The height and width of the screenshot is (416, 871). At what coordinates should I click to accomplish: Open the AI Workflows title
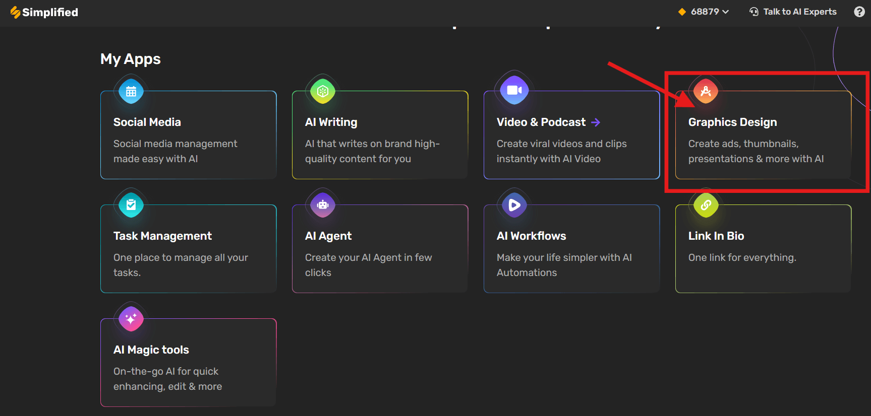pos(532,236)
